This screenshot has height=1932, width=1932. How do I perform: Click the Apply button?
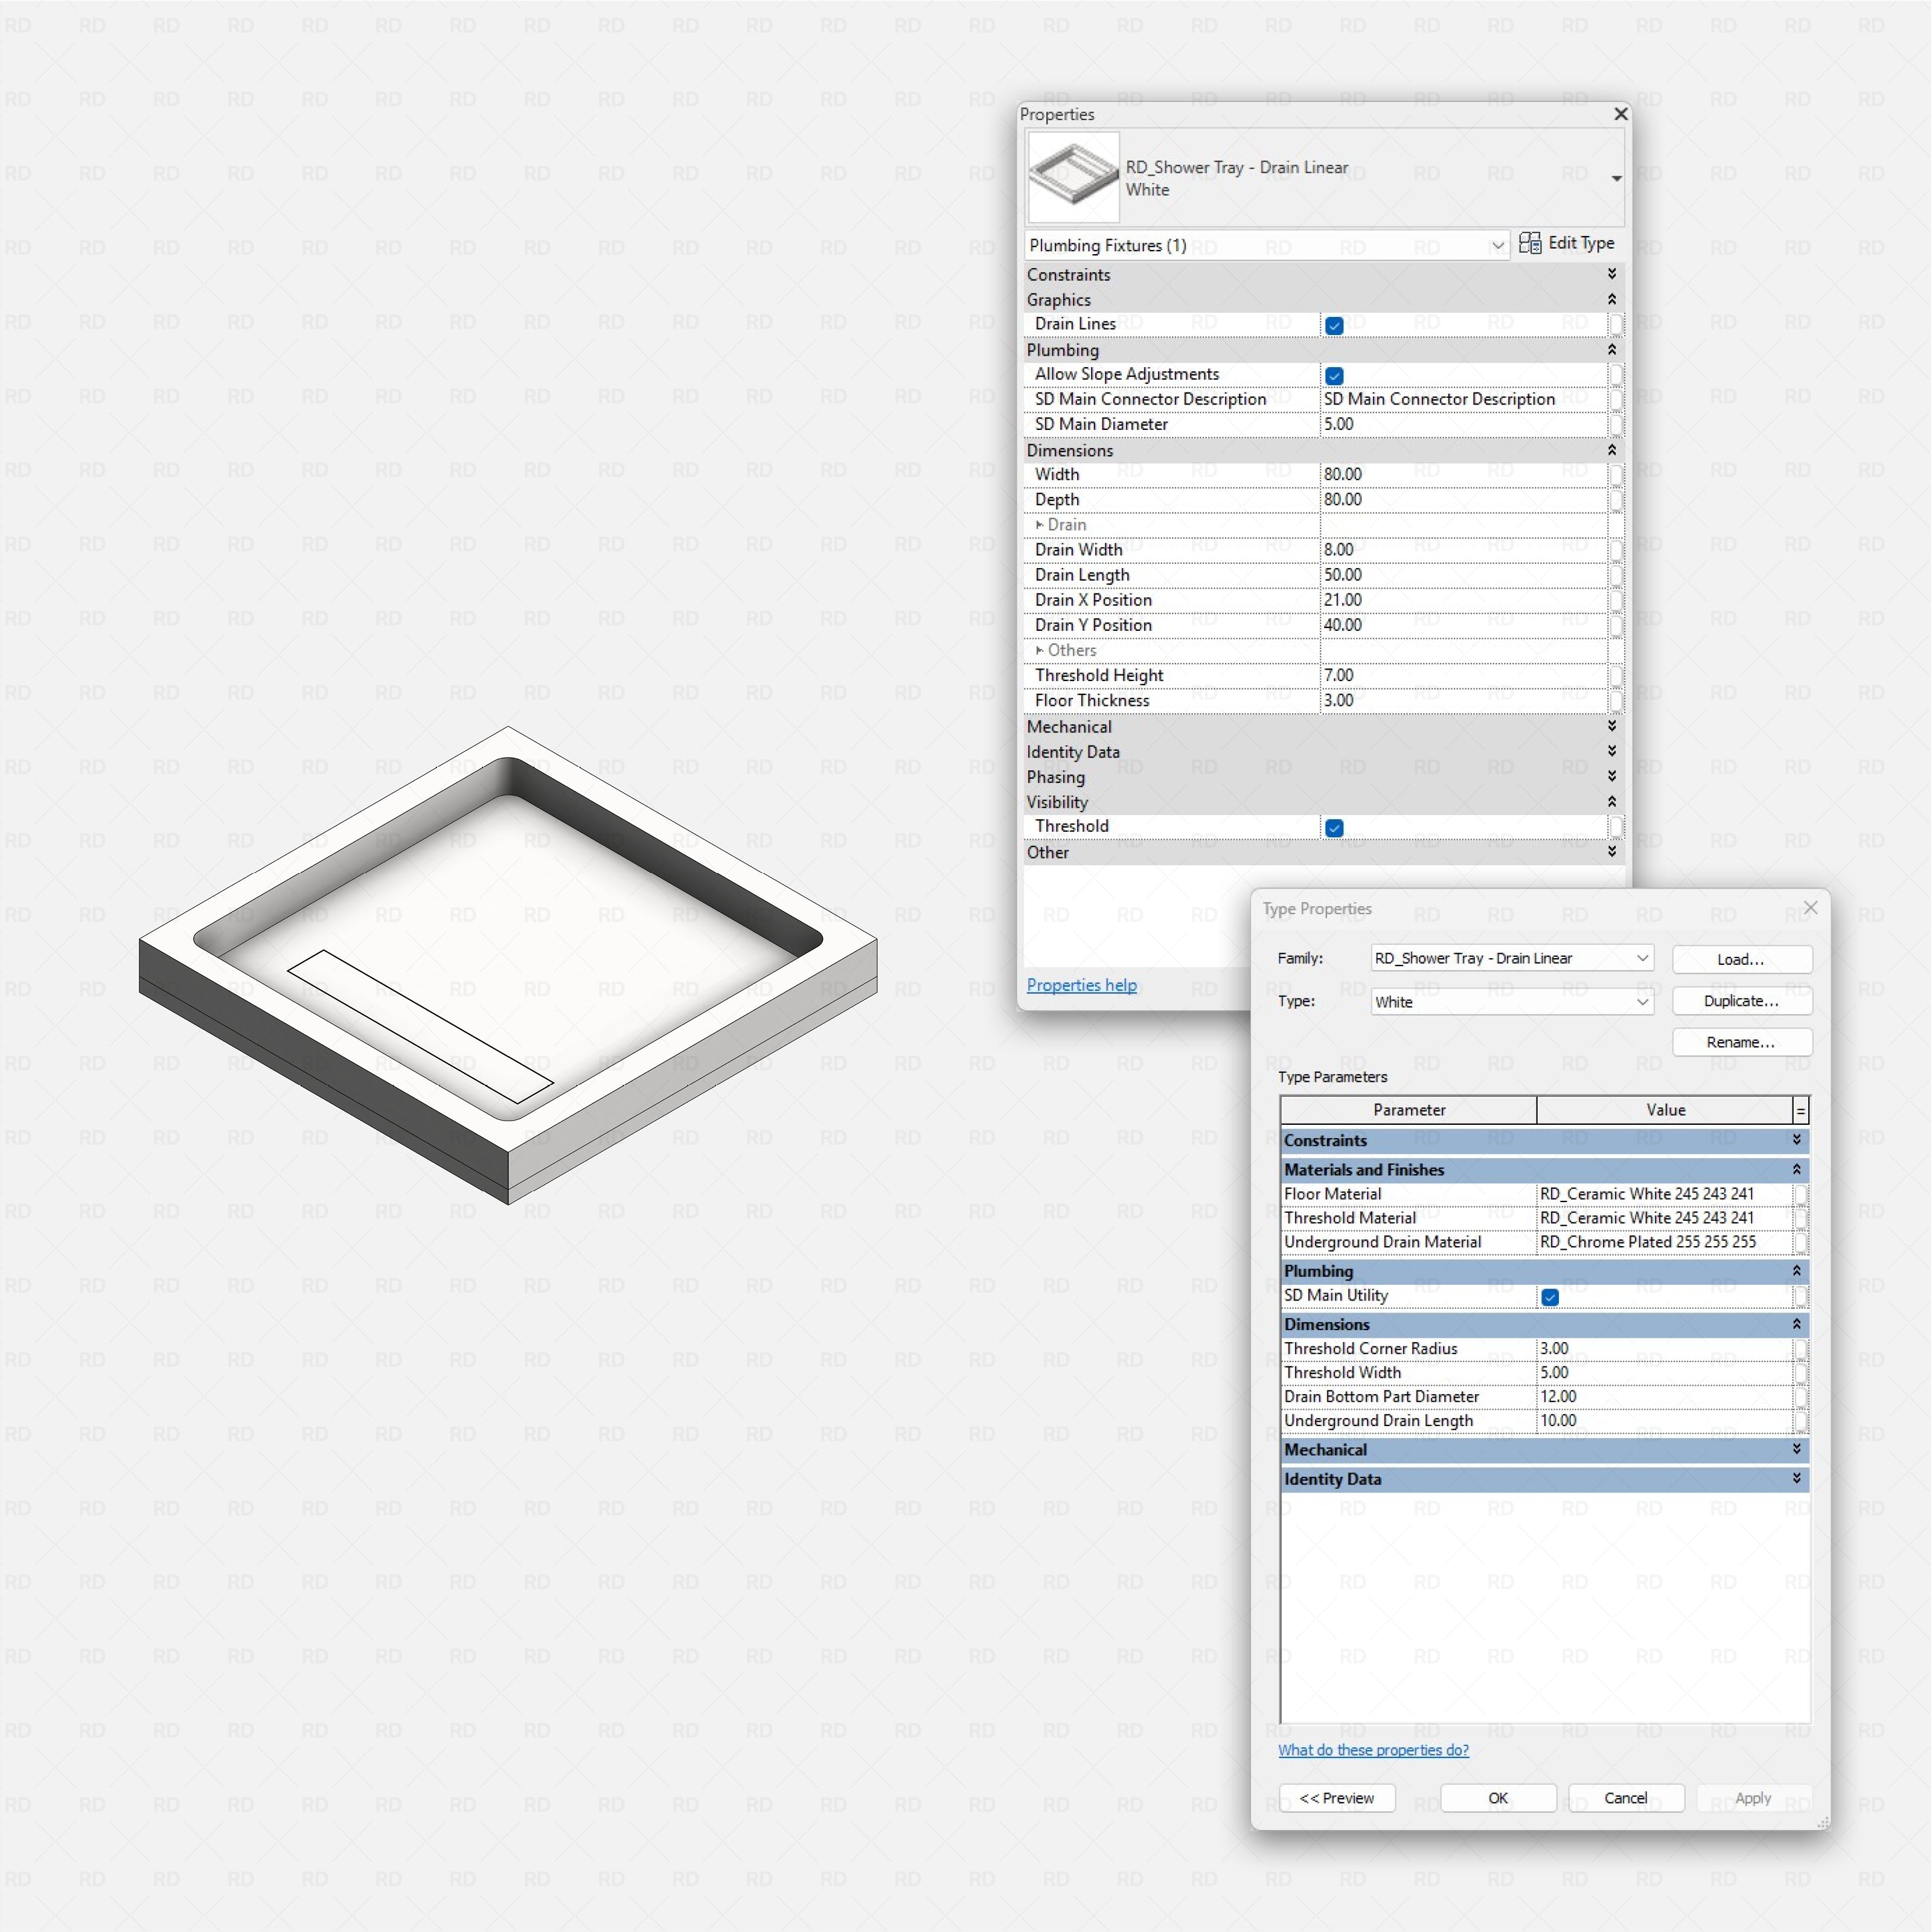tap(1754, 1798)
